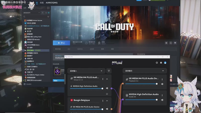201x113 pixels.
Task: Click Steam library sort arrow icon
Action: point(42,13)
